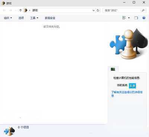Image resolution: width=149 pixels, height=137 pixels.
Task: Close the 游戏 window
Action: click(x=144, y=2)
